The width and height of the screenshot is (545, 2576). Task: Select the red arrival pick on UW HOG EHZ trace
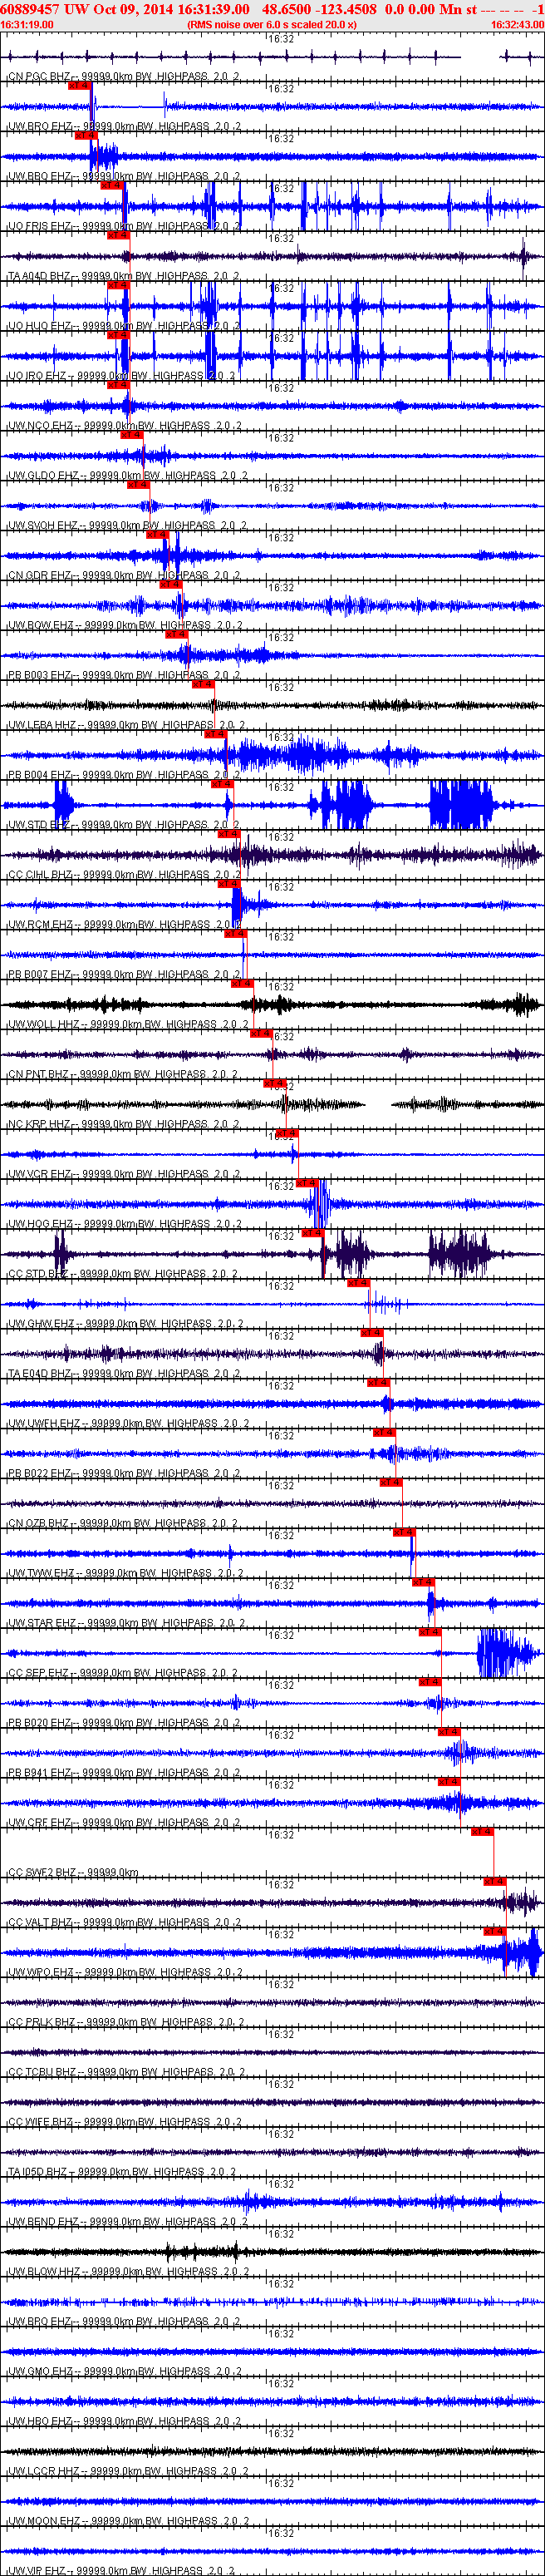click(x=307, y=1183)
